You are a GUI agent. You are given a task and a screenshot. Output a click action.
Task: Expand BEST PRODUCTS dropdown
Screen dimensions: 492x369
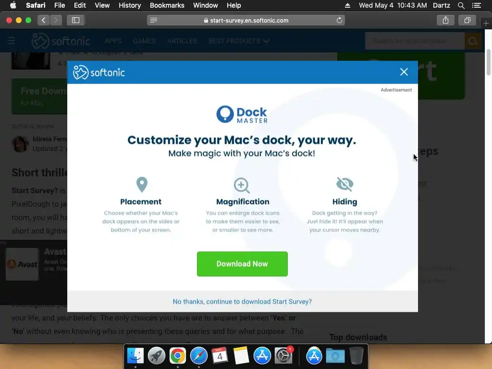[239, 41]
